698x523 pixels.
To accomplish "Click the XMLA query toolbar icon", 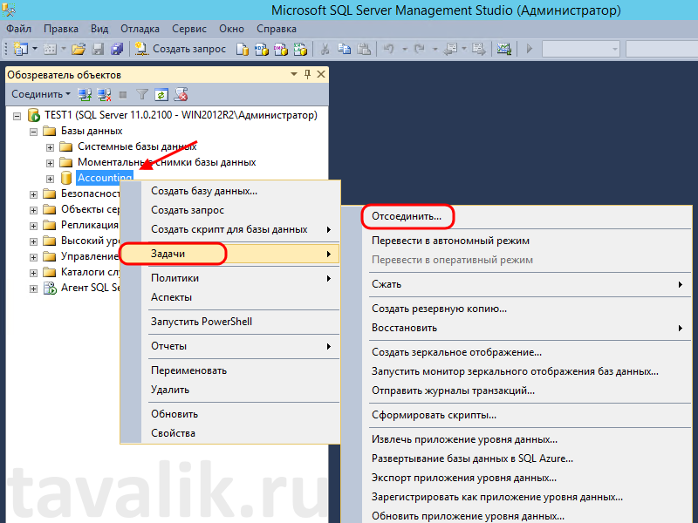I will 300,49.
